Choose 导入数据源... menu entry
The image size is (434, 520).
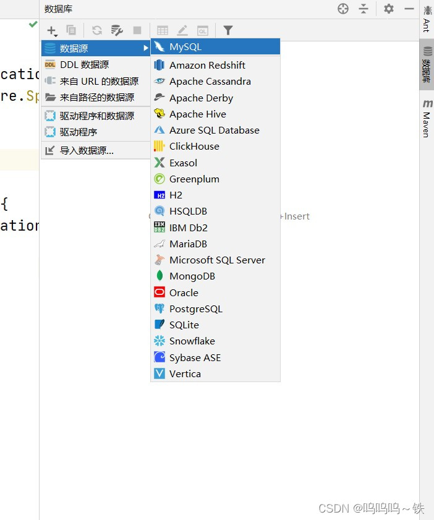point(96,151)
